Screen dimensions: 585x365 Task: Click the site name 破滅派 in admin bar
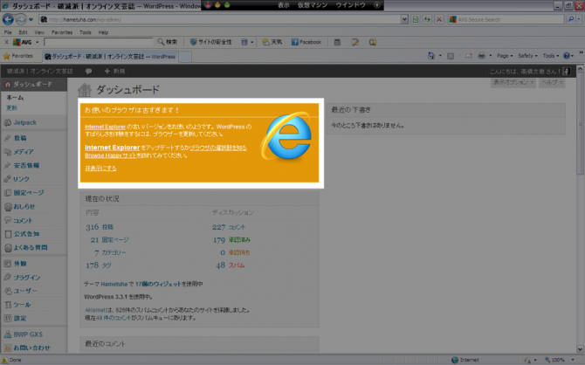39,71
